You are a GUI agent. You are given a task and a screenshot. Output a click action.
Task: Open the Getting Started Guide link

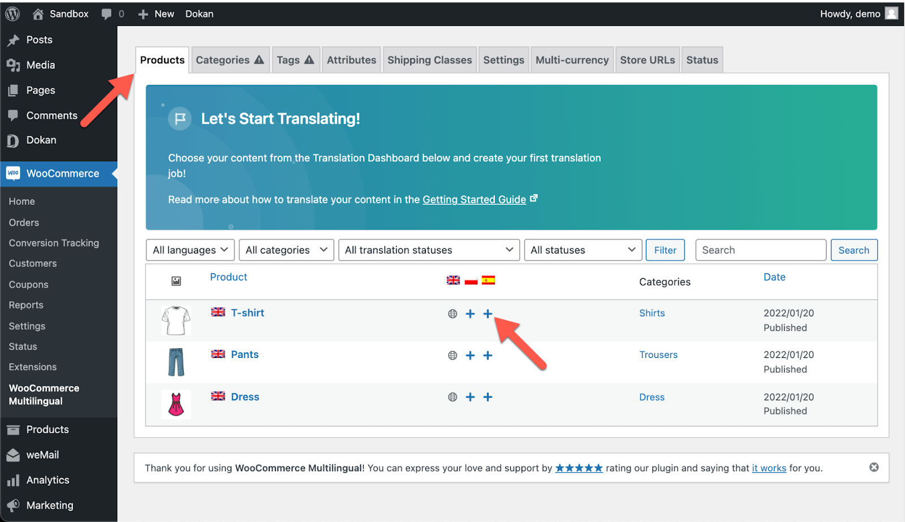click(x=474, y=200)
